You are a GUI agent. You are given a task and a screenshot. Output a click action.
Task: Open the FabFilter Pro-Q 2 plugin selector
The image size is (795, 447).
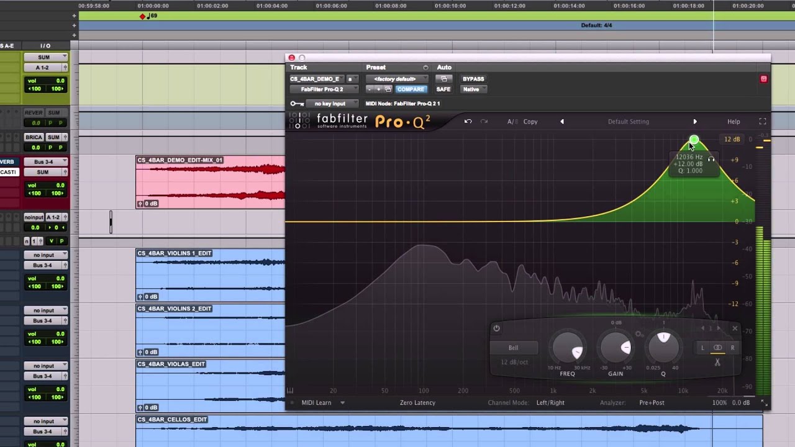point(324,89)
